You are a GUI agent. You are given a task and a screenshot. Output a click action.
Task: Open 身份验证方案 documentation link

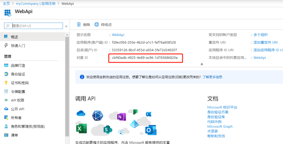(x=218, y=112)
